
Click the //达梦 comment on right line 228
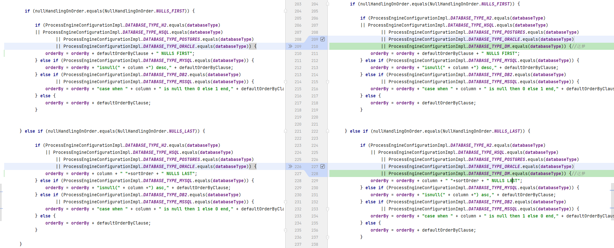[x=579, y=173]
